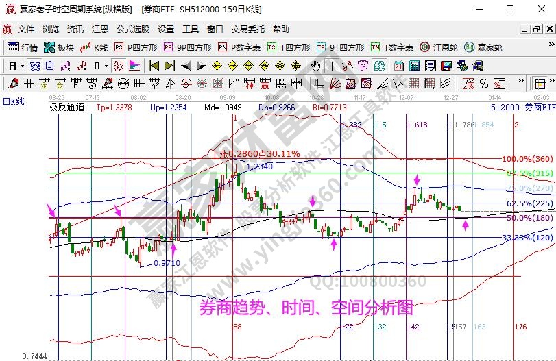Expand the candlestick style dropdown arrow

(x=106, y=66)
